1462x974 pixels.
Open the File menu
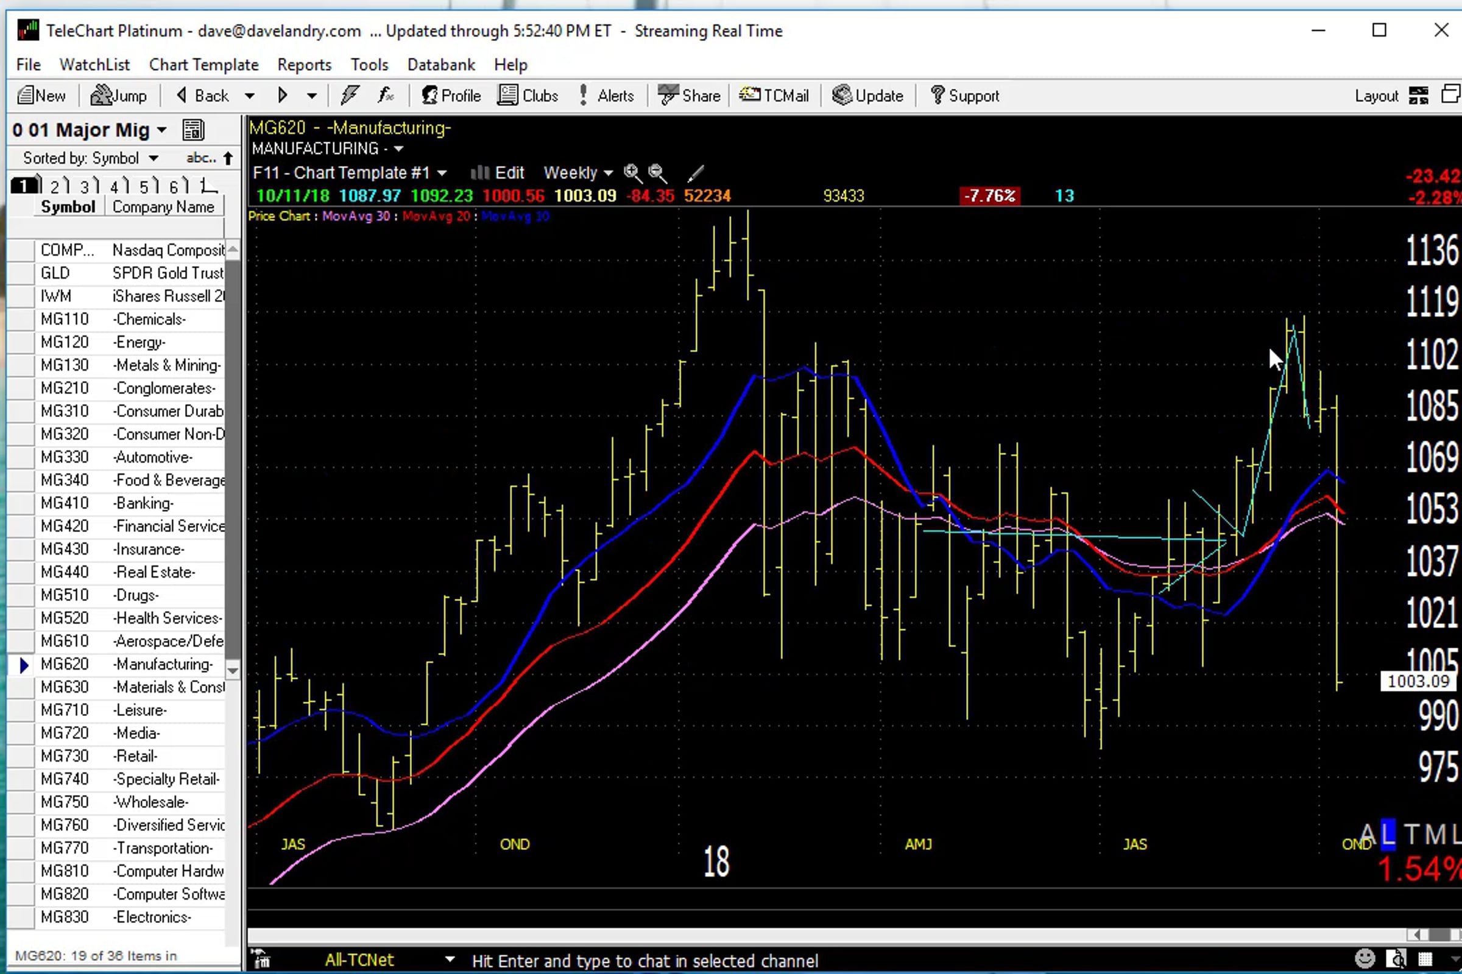(x=29, y=65)
